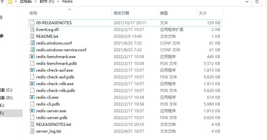Click the redis-cli.exe application icon
The height and width of the screenshot is (140, 267).
[x=32, y=97]
